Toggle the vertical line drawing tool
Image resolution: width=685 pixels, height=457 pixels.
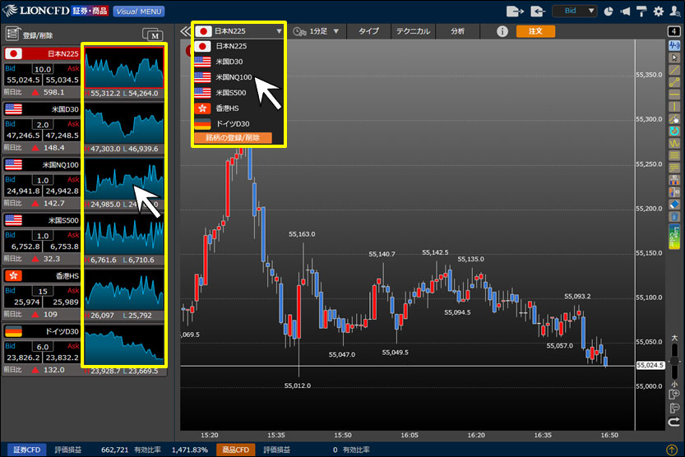tap(673, 108)
